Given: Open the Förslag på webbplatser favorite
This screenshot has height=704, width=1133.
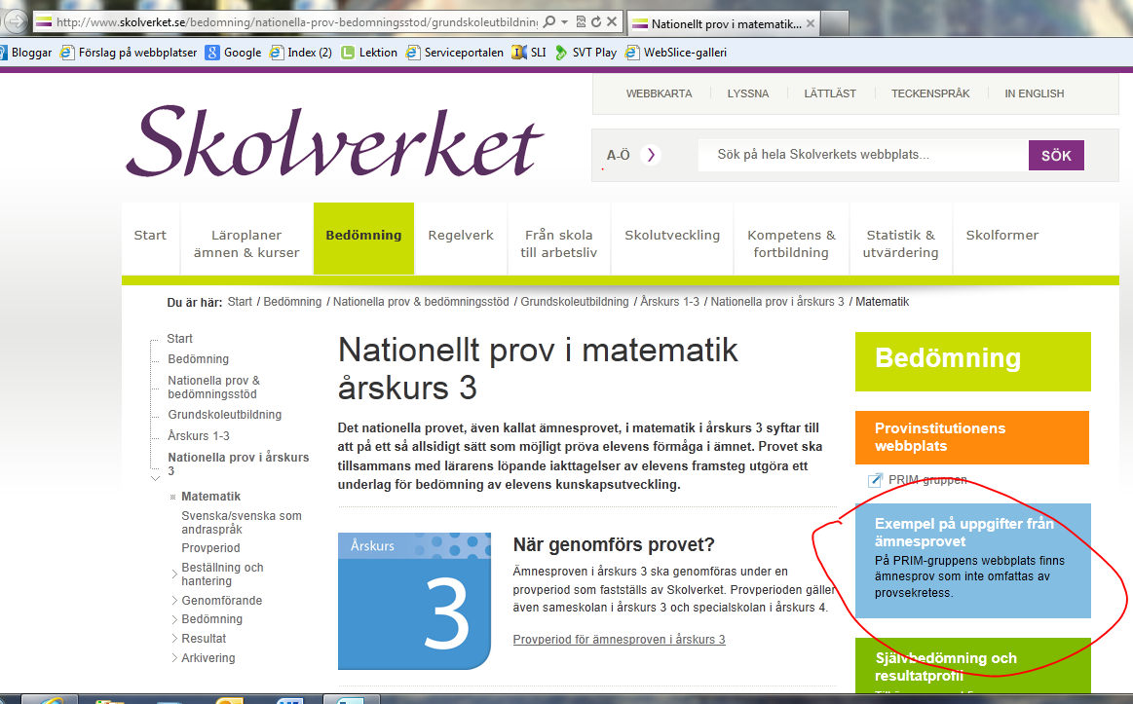Looking at the screenshot, I should (x=129, y=52).
